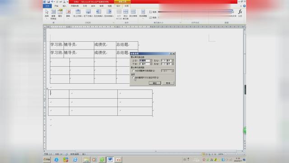The image size is (289, 163).
Task: Click the Undo icon in the quick access toolbar
Action: [x=52, y=2]
